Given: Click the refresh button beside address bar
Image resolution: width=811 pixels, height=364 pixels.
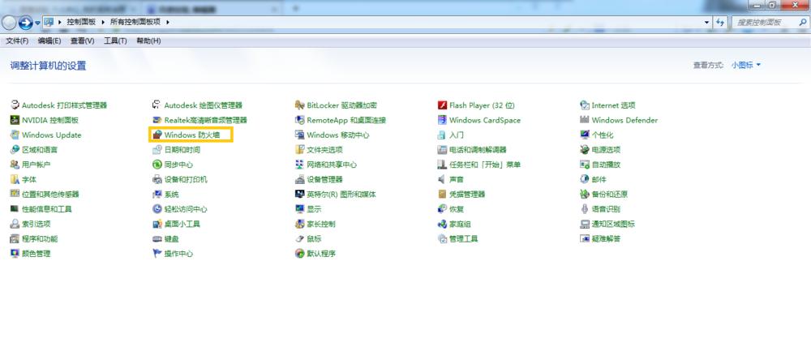Looking at the screenshot, I should [x=720, y=22].
